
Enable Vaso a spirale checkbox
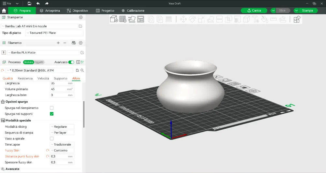pos(52,138)
